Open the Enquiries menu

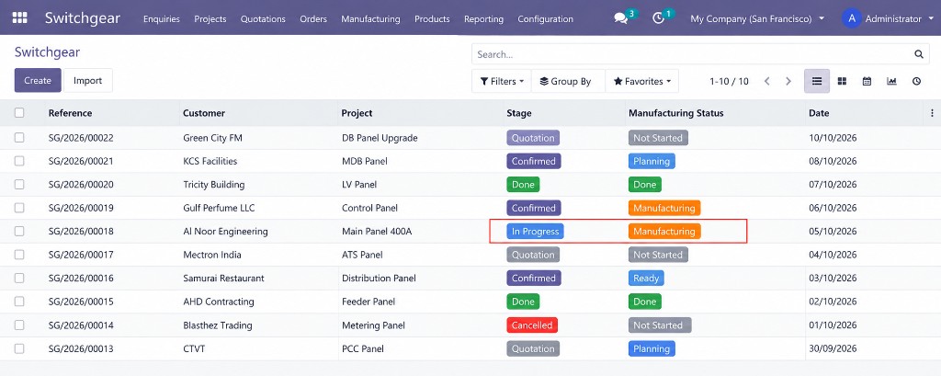162,18
